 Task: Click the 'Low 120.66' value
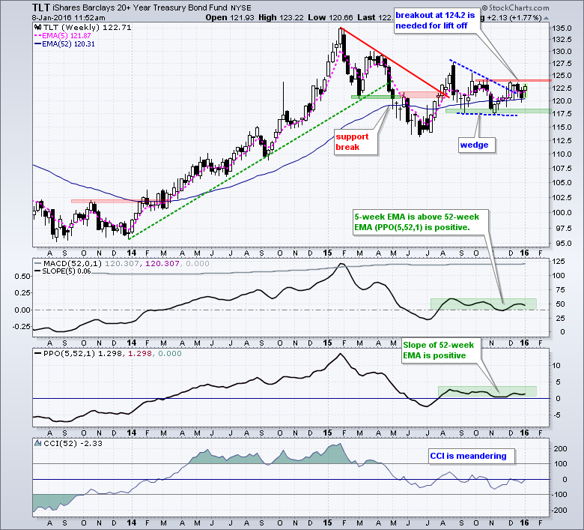[x=330, y=17]
